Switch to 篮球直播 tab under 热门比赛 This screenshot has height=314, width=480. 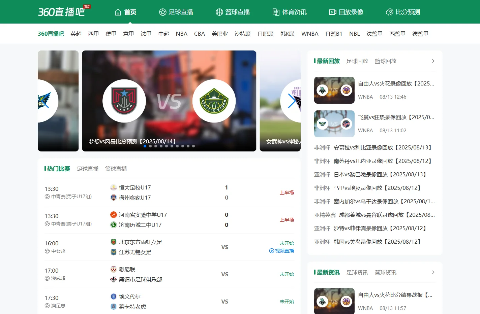point(116,169)
